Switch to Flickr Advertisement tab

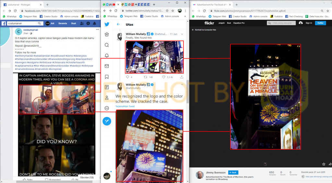pos(212,5)
